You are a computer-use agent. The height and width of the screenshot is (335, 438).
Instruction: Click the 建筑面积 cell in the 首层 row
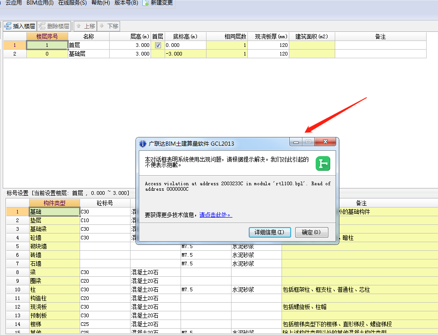[312, 45]
